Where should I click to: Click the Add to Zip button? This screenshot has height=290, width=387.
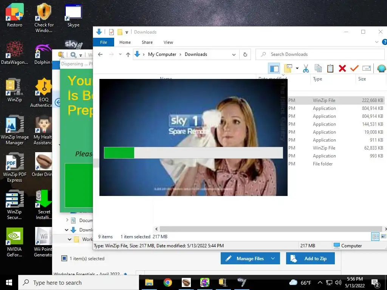pos(310,258)
